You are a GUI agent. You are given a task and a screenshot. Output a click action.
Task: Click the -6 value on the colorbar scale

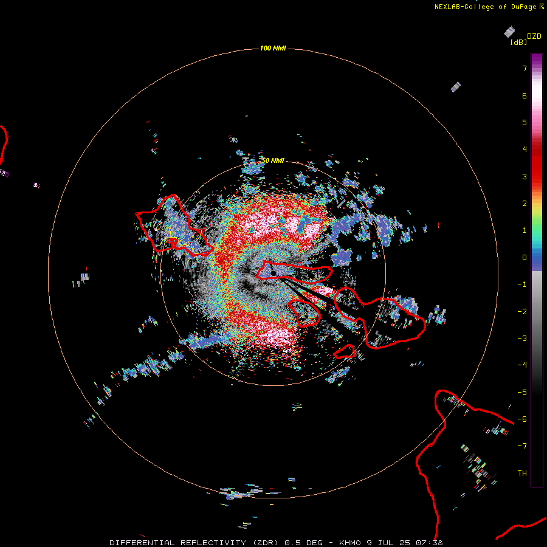tap(522, 419)
